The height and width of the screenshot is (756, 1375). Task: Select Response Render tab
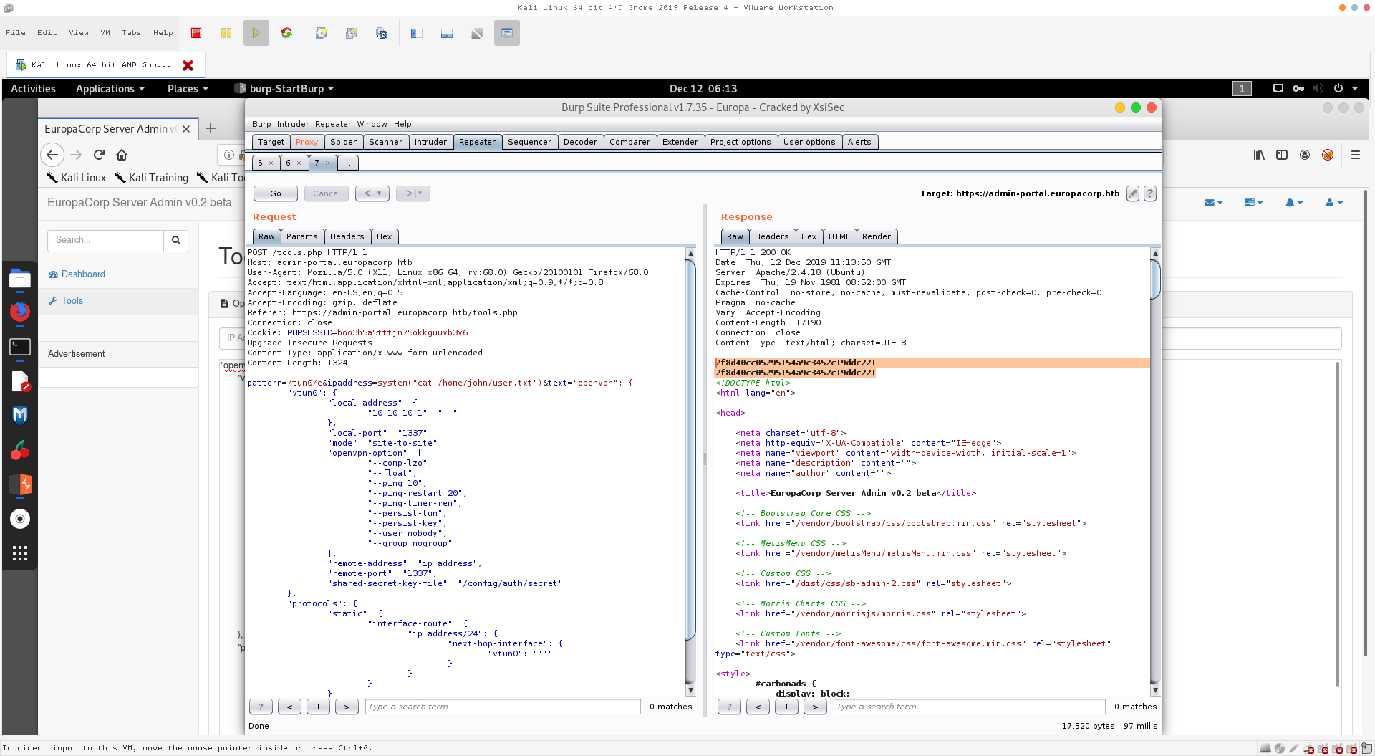coord(877,236)
